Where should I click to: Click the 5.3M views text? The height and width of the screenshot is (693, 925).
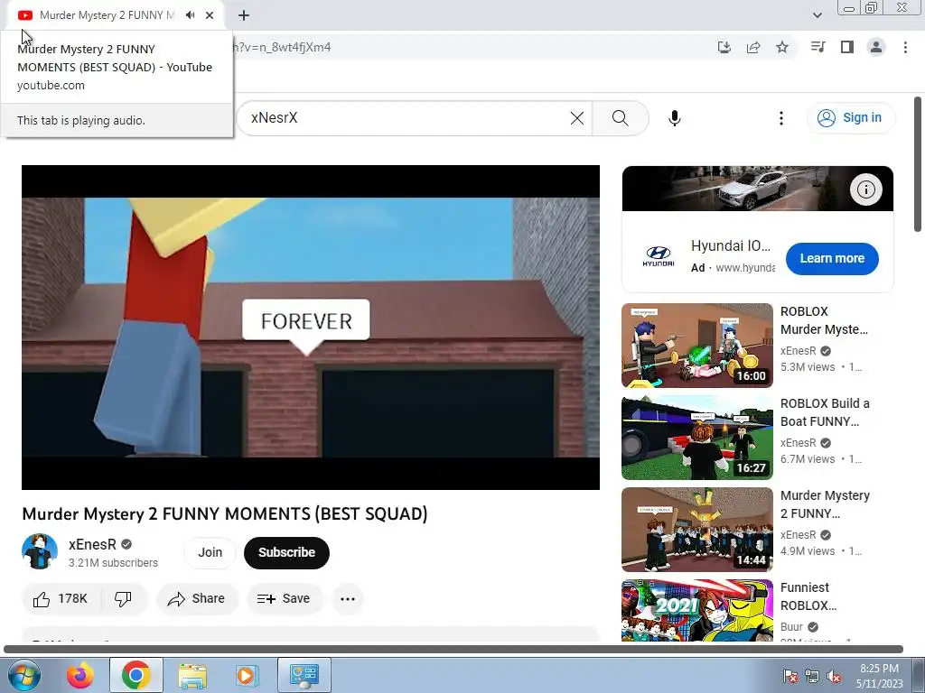tap(807, 367)
